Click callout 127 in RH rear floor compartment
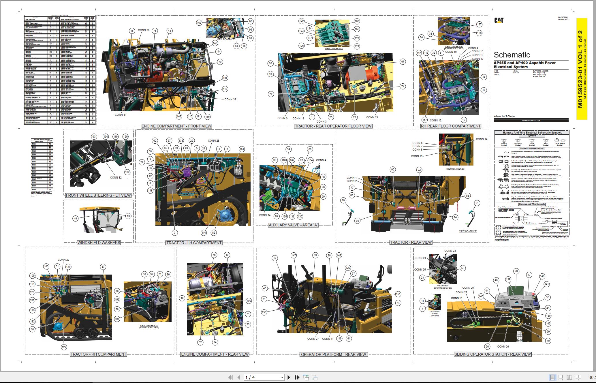 pyautogui.click(x=479, y=25)
